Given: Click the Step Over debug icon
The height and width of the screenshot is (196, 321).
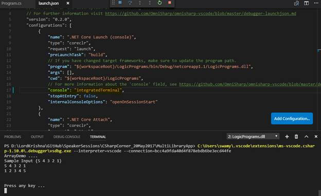Looking at the screenshot, I should coord(130,3).
